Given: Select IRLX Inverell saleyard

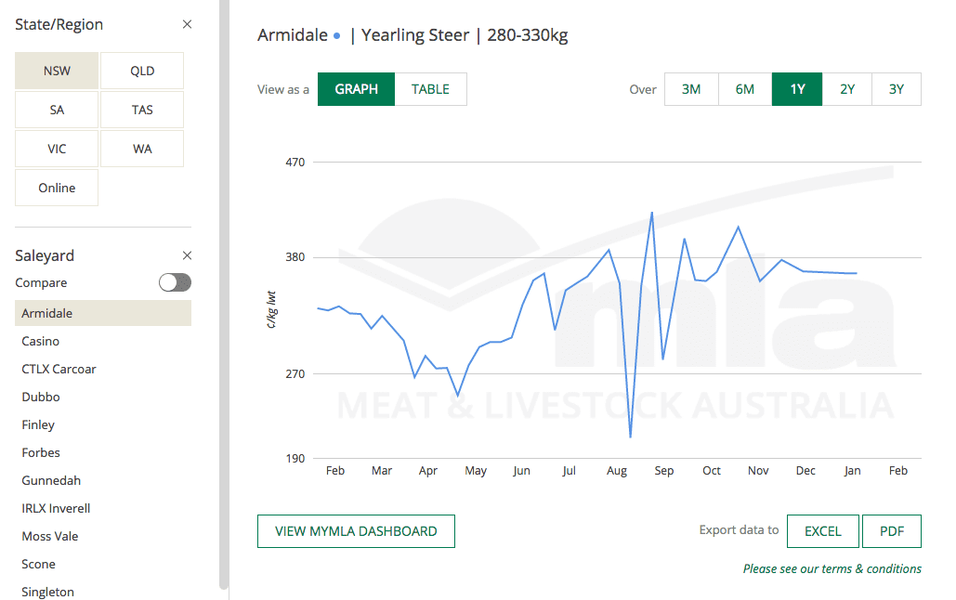Looking at the screenshot, I should point(56,509).
